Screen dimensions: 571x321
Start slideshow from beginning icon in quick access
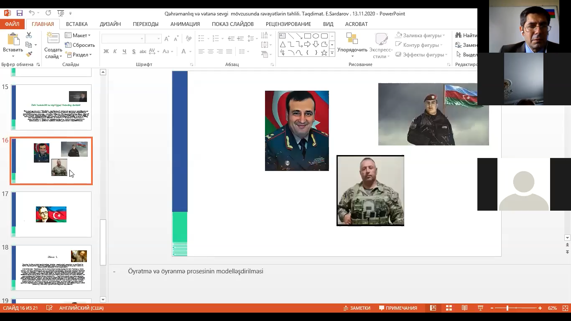(x=60, y=13)
